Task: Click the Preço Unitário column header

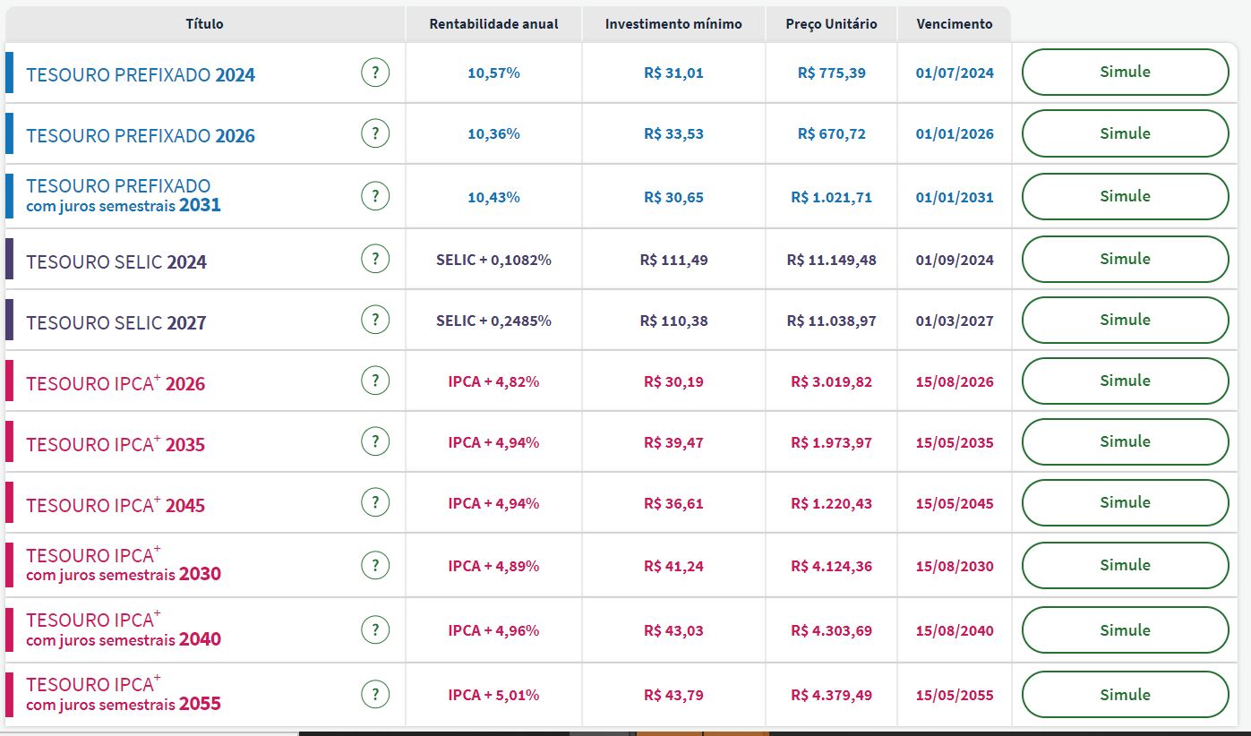Action: point(831,24)
